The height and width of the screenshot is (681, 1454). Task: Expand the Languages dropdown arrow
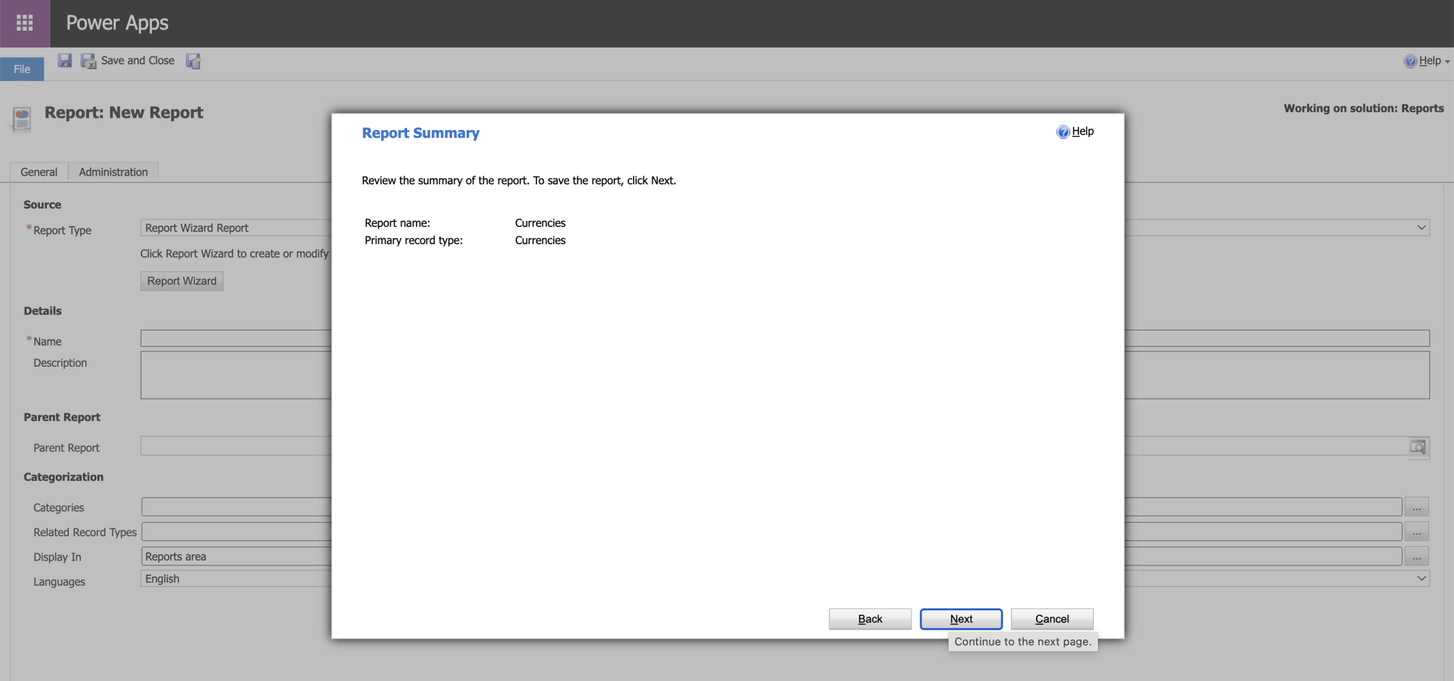[1421, 579]
